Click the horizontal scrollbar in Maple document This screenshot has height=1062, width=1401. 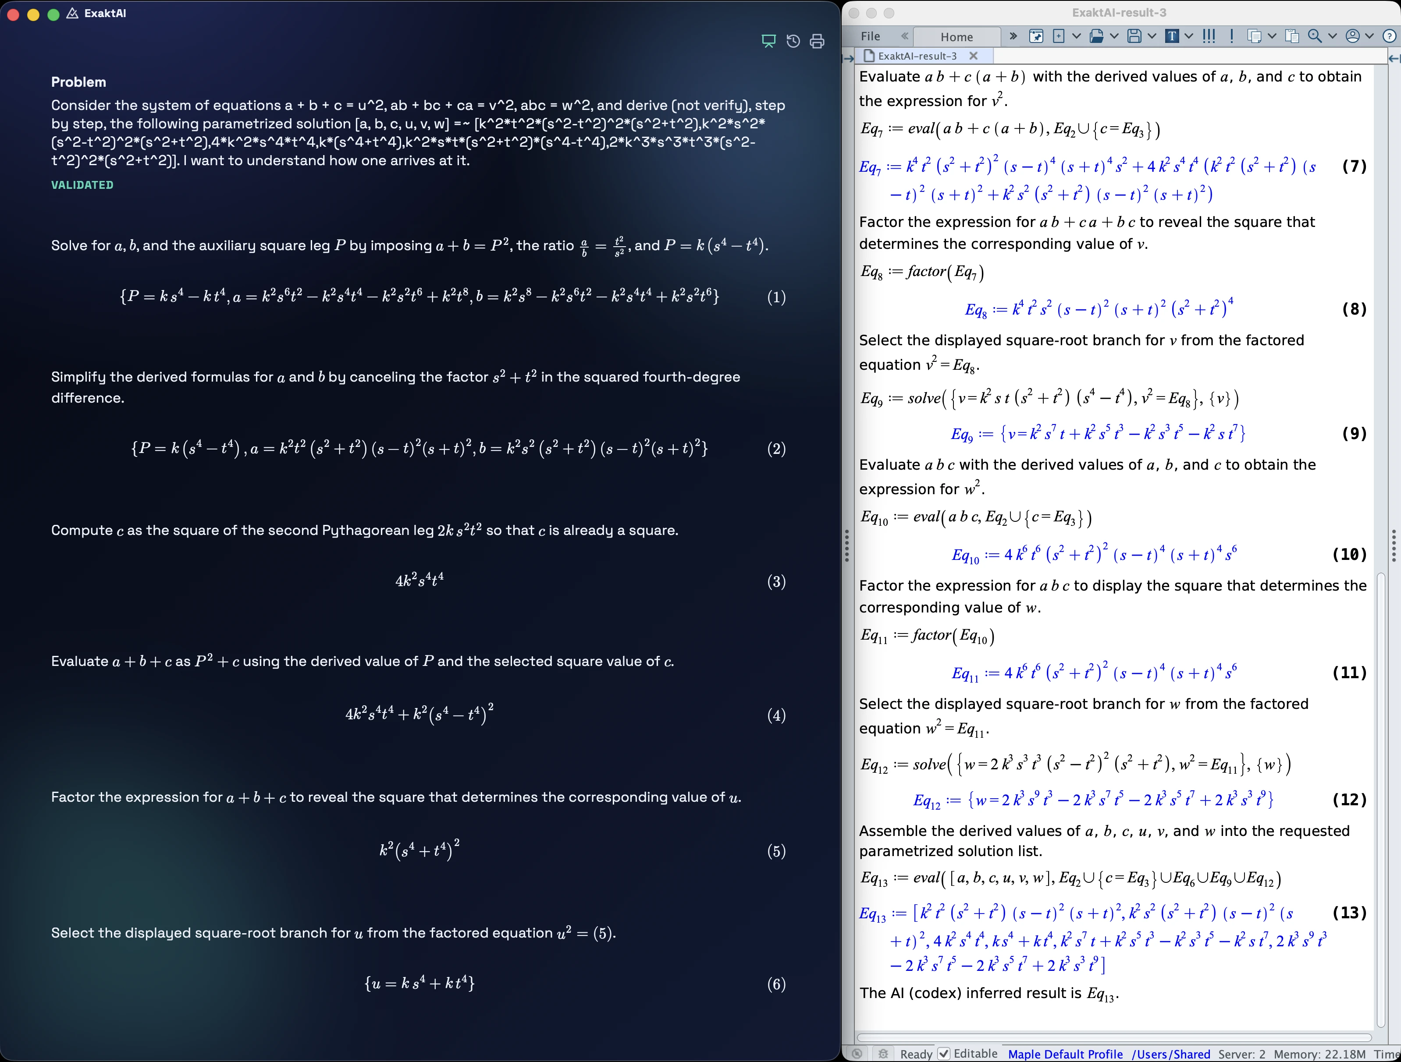click(1114, 1038)
